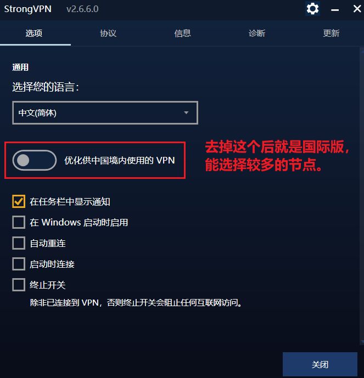Screen dimensions: 364x378
Task: Open the 中文(简体) language dropdown
Action: [x=105, y=113]
